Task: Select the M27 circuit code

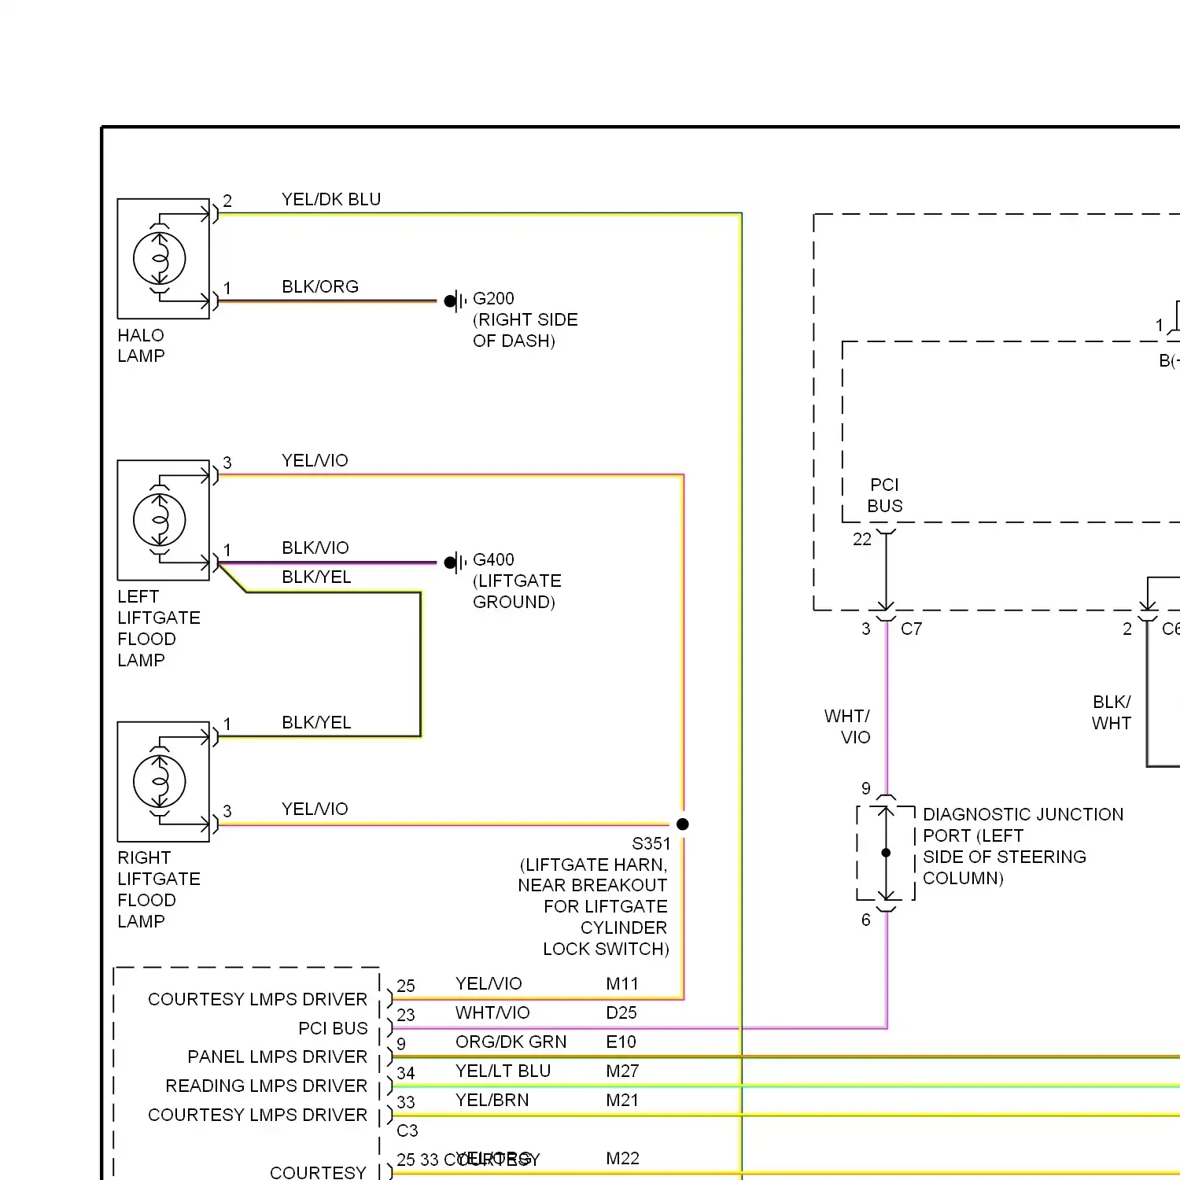Action: (622, 1071)
